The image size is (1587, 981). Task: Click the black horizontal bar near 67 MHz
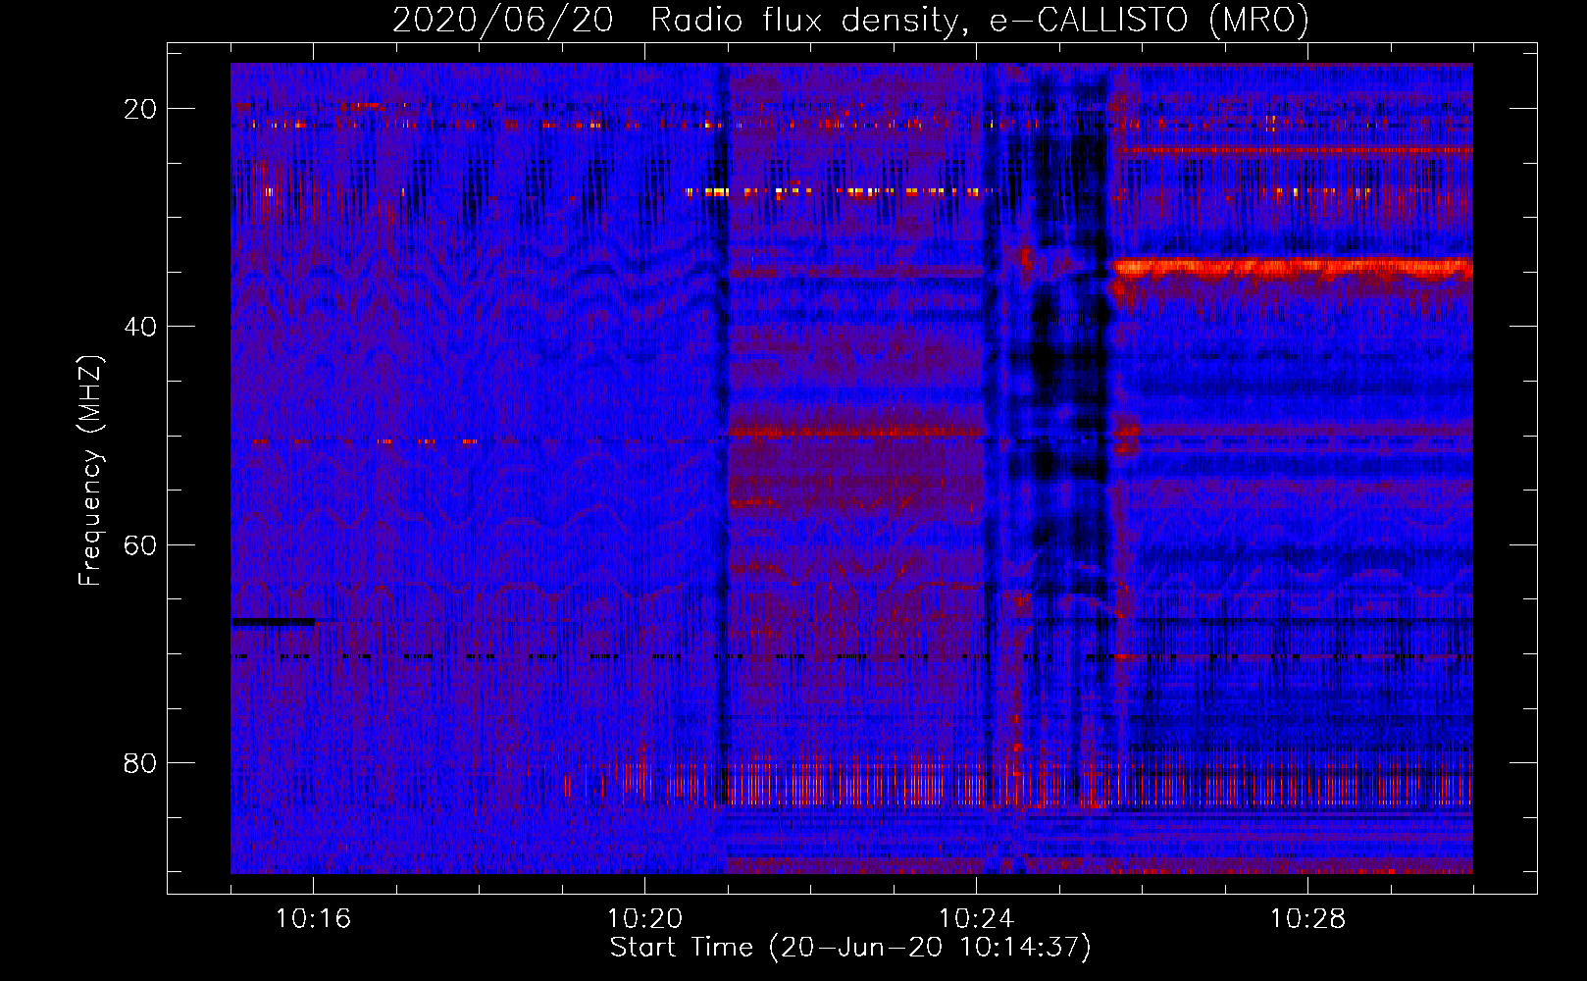pos(273,621)
